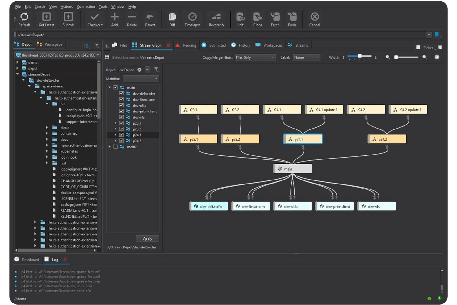Select the r24.1 update 1 graph node
The height and width of the screenshot is (305, 457).
click(324, 109)
